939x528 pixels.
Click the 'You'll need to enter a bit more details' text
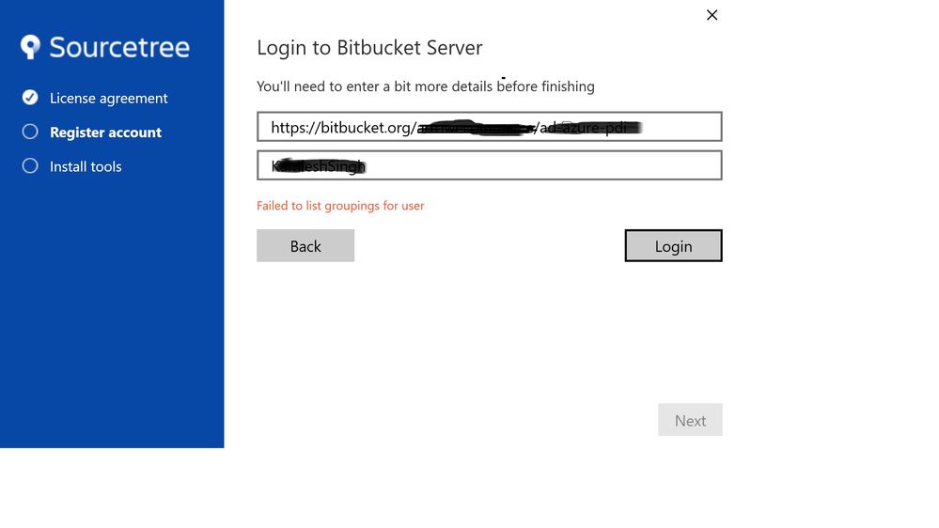(x=426, y=86)
